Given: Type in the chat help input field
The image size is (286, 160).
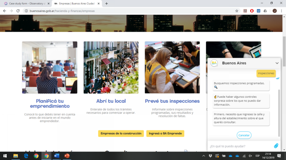Looking at the screenshot, I should click(240, 146).
